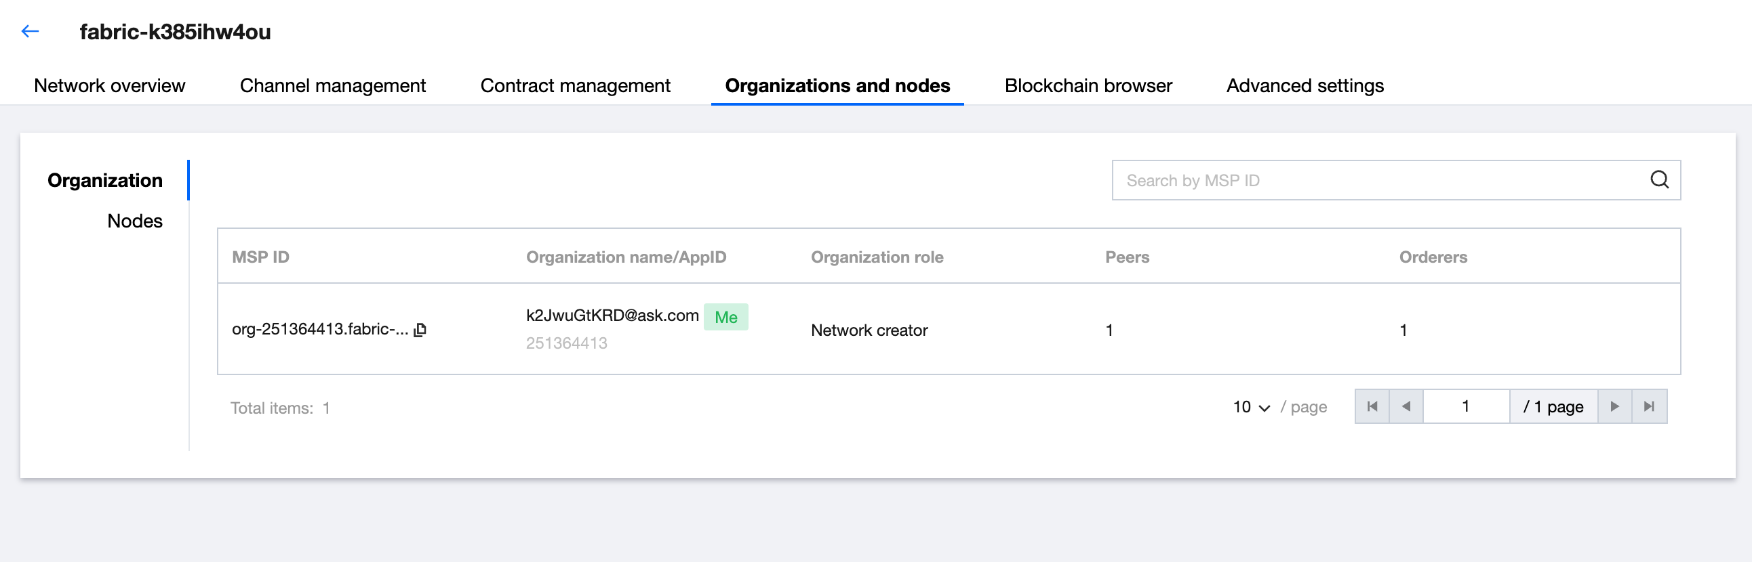Focus the Search by MSP ID field
The width and height of the screenshot is (1752, 562).
click(x=1380, y=180)
